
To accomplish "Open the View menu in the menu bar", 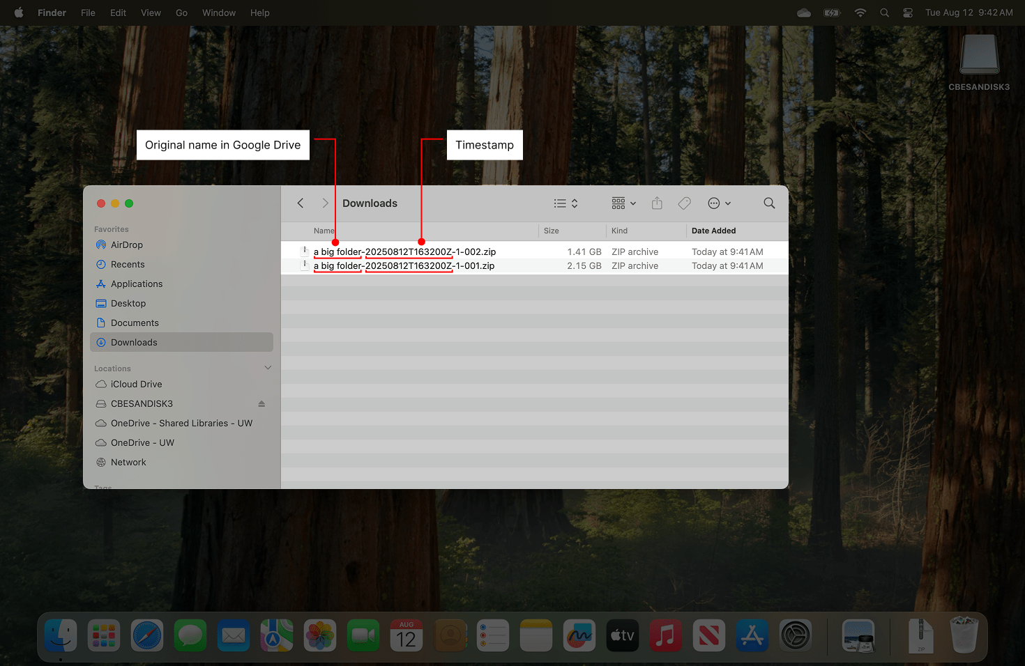I will (151, 12).
